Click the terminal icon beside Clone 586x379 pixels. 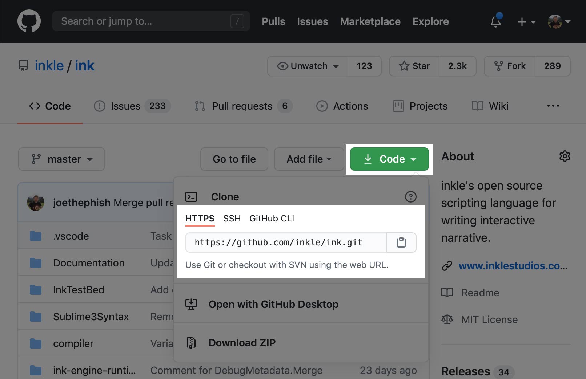191,197
